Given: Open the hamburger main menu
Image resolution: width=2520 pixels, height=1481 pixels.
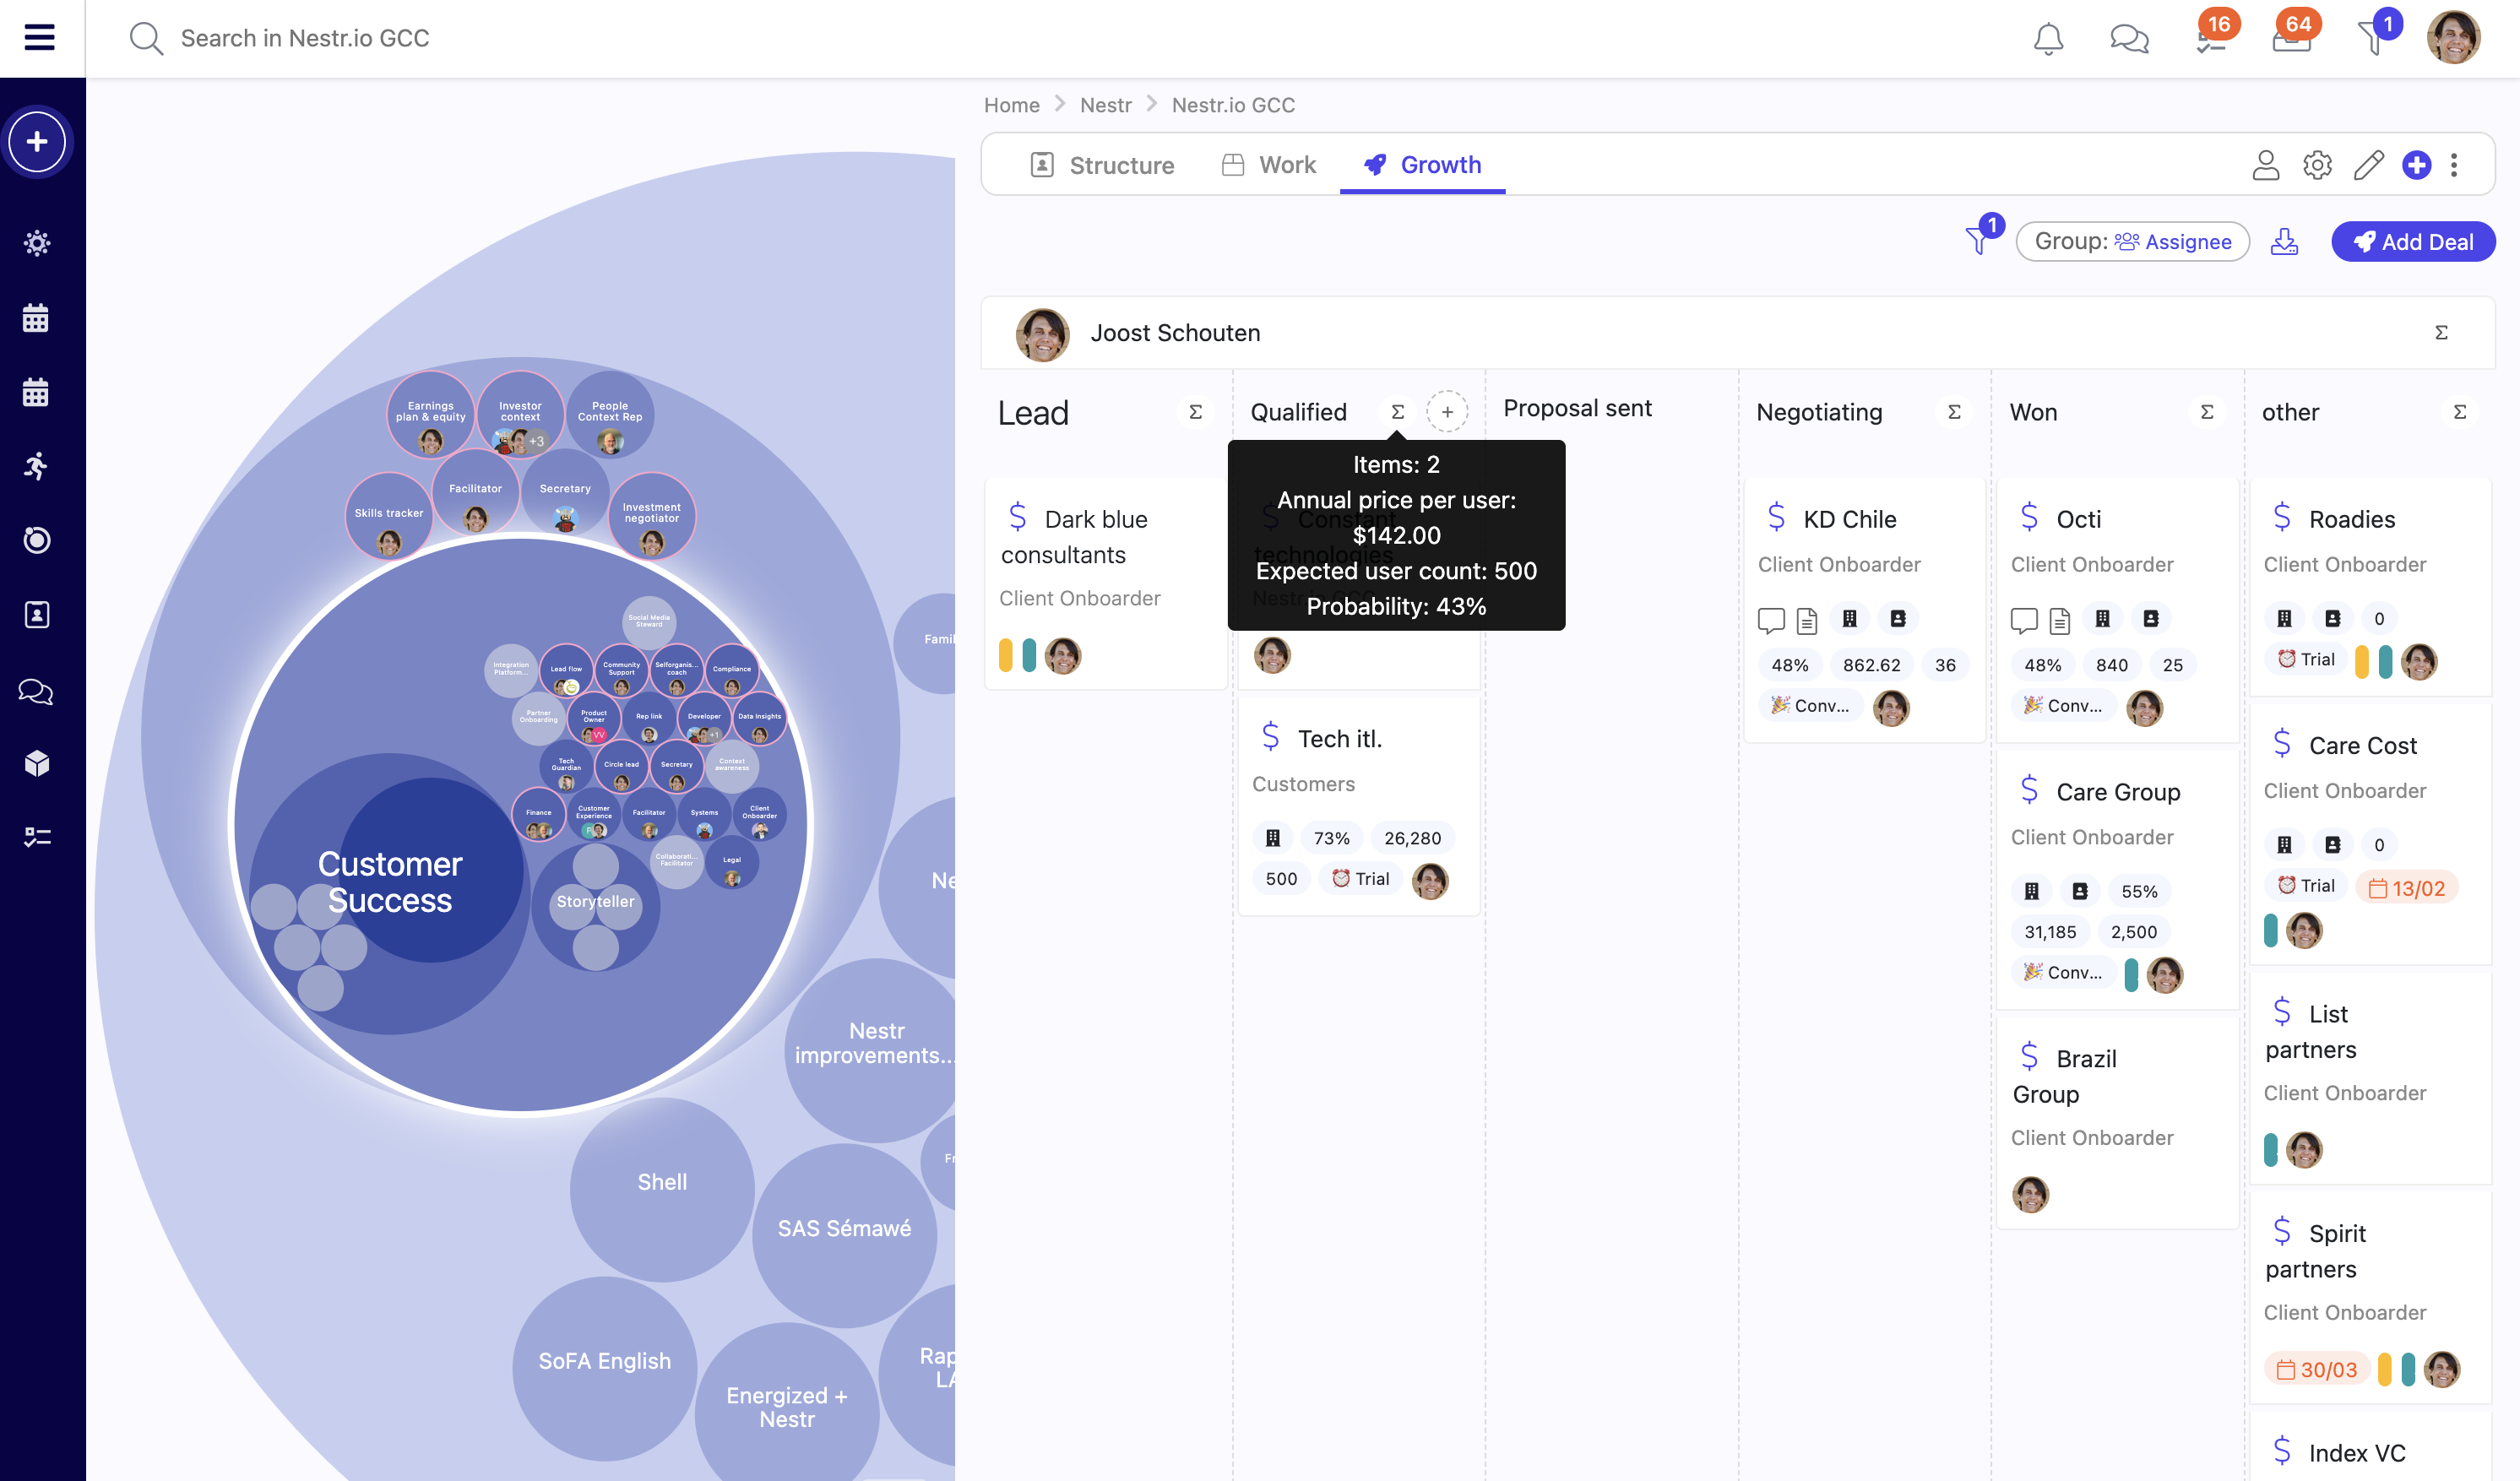Looking at the screenshot, I should tap(39, 38).
